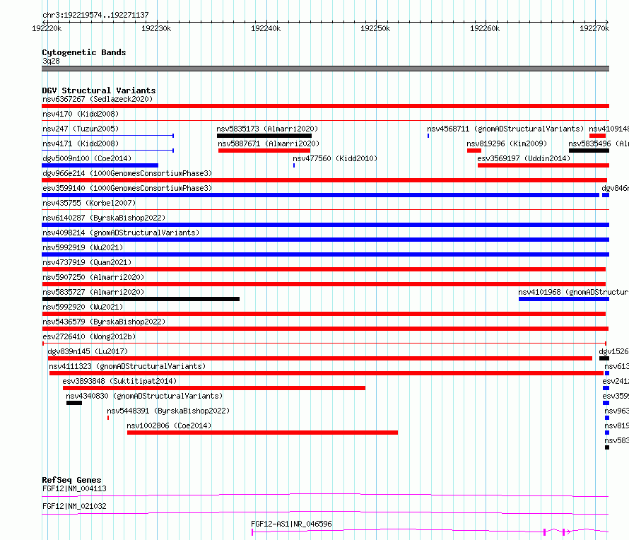
Task: Click the black bar of nsv5835727 (Almarri2020)
Action: click(x=141, y=299)
